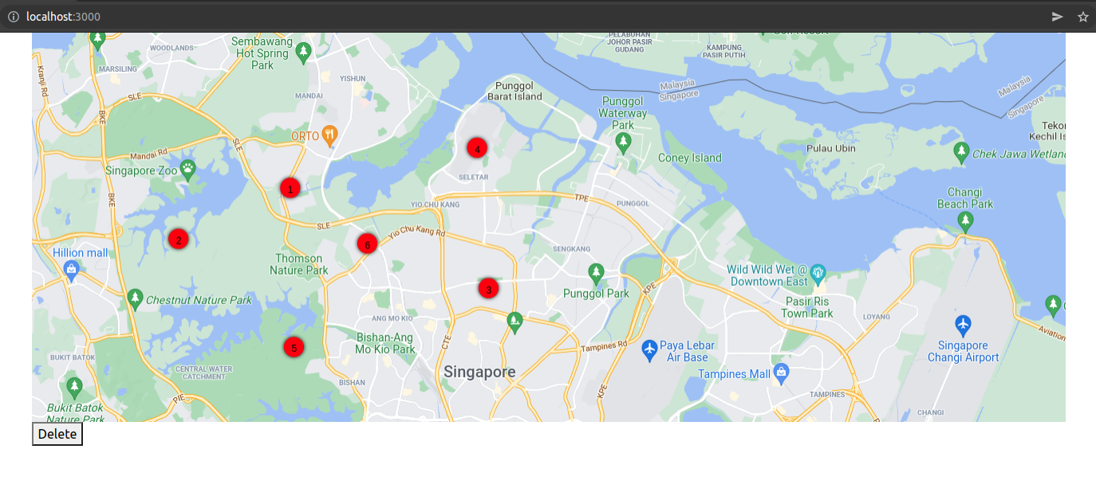Select the Chestnut Nature Park tree icon
The image size is (1096, 492).
pos(135,299)
